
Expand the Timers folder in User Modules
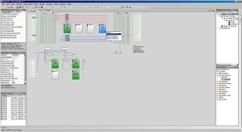pyautogui.click(x=217, y=100)
